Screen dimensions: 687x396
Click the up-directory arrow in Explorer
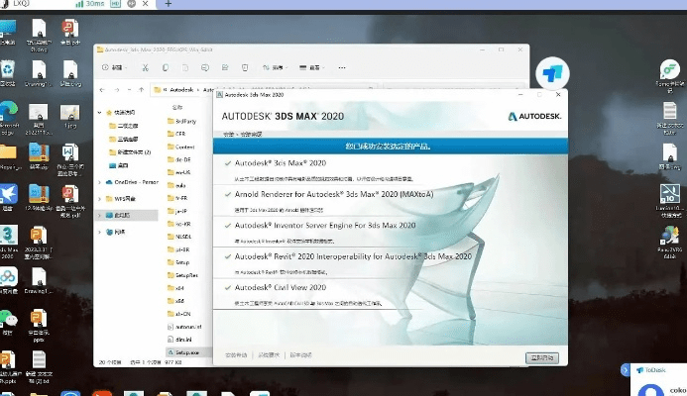coord(141,90)
